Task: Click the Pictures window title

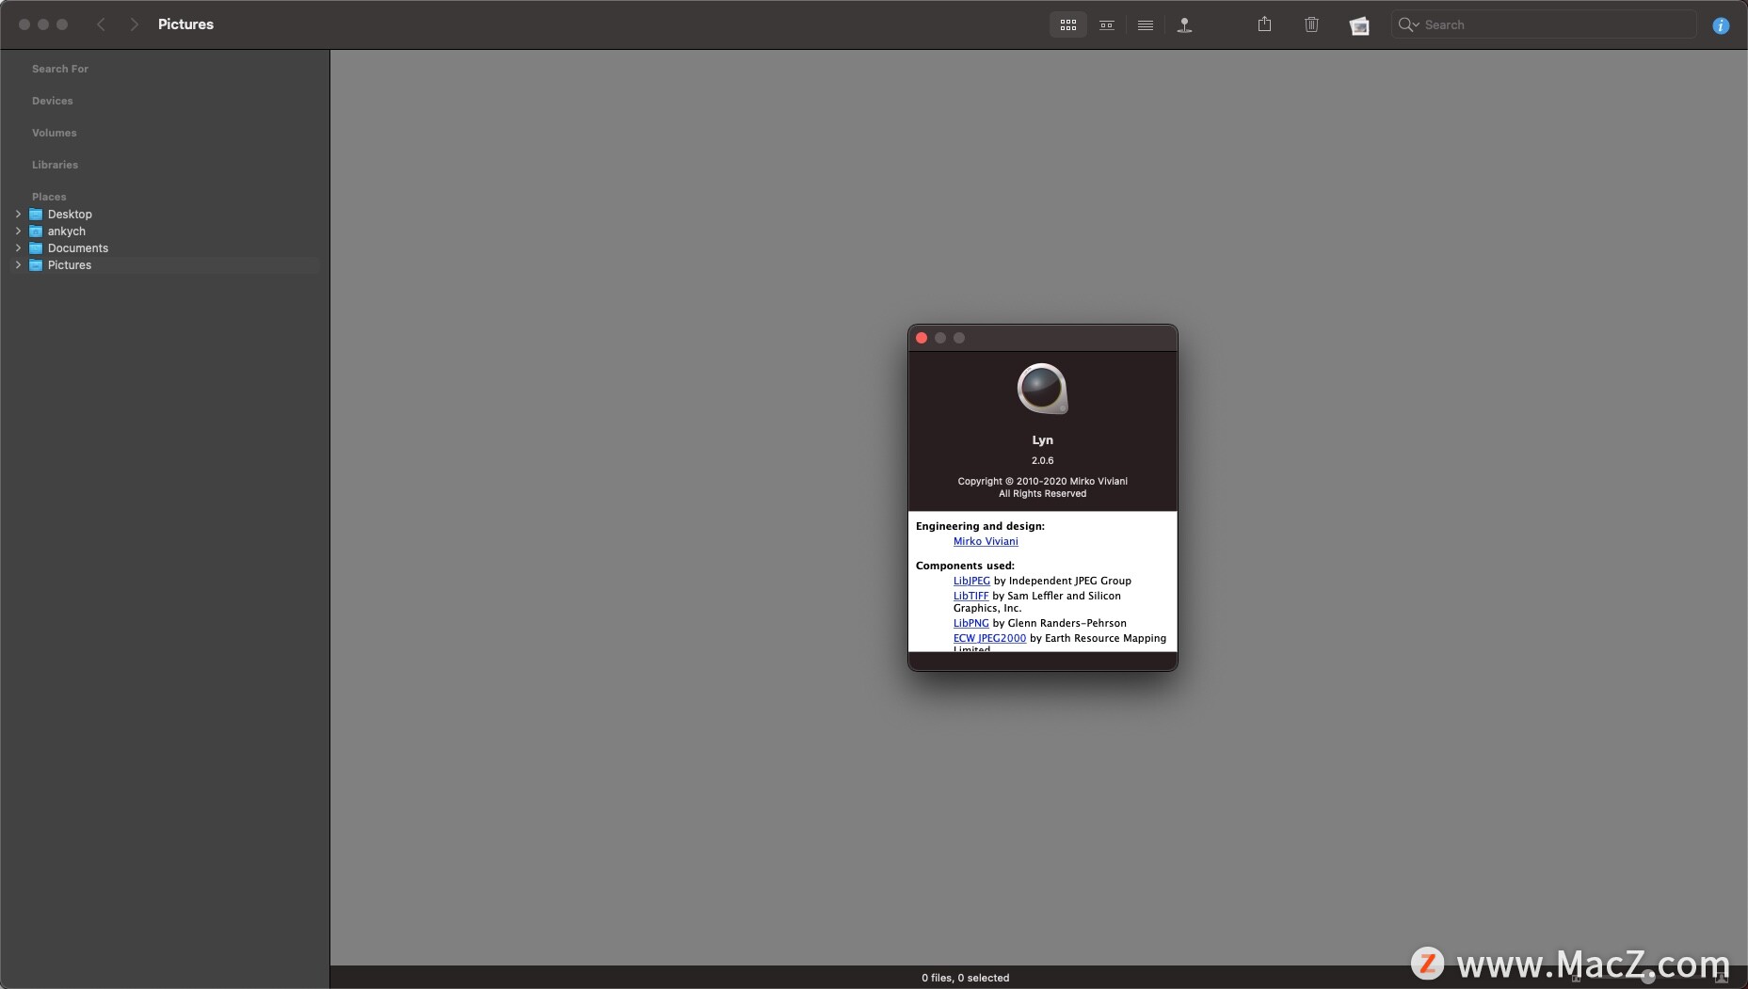Action: [x=185, y=24]
